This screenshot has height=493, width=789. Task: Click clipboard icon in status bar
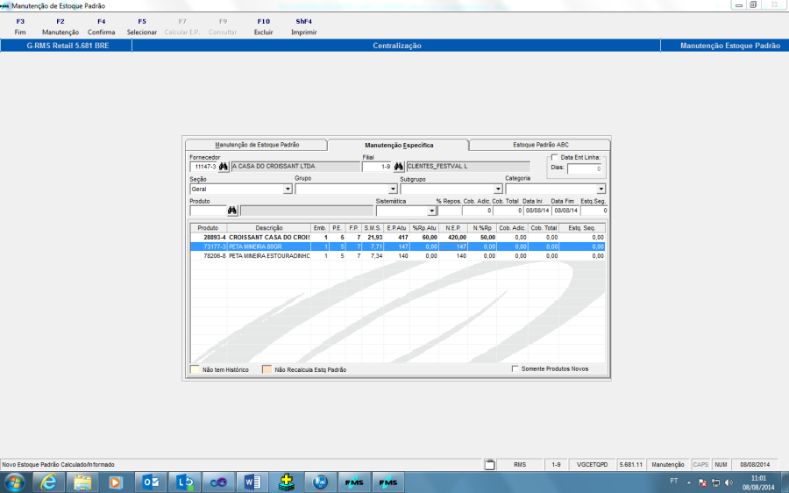(489, 464)
